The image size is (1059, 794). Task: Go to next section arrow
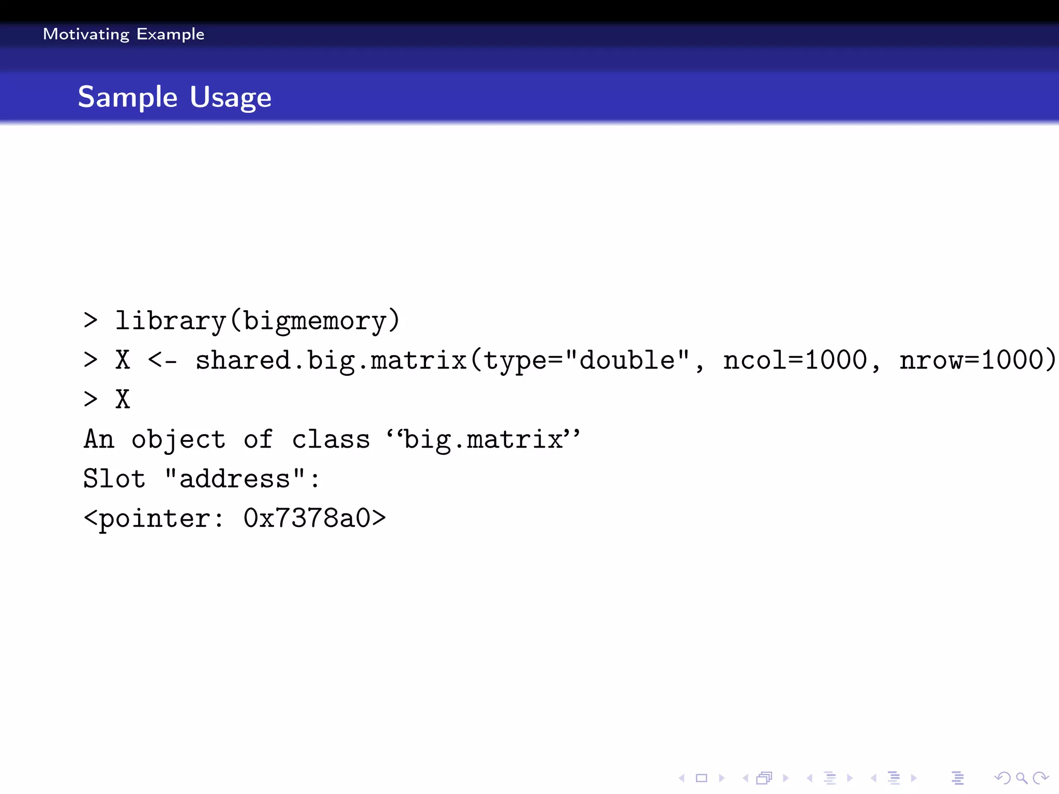point(914,778)
